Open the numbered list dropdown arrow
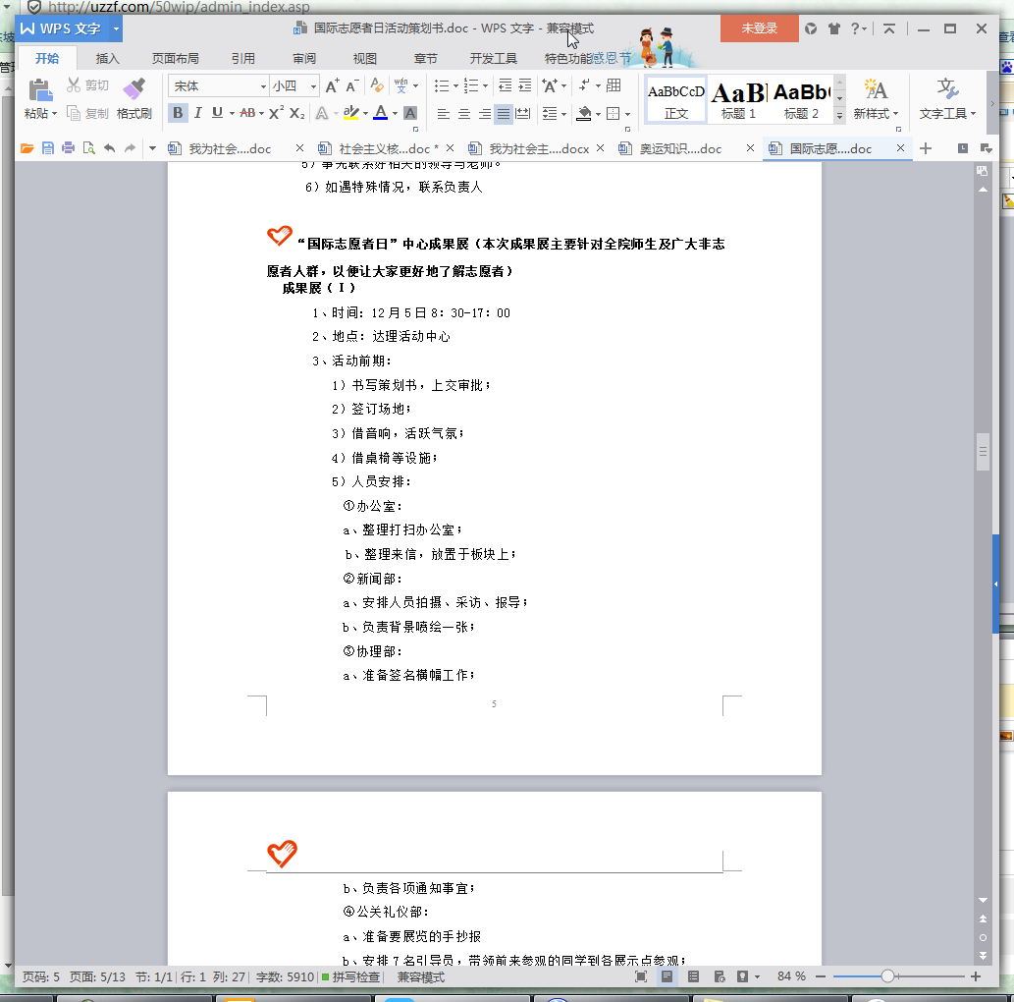 (486, 85)
